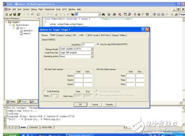Click the OK button
This screenshot has width=185, height=136.
pos(80,104)
